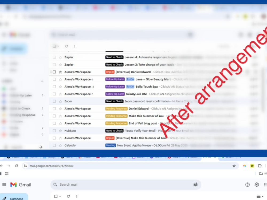Screen dimensions: 267x200
Task: Click the Gmail logo in the lower window
Action: click(x=21, y=185)
